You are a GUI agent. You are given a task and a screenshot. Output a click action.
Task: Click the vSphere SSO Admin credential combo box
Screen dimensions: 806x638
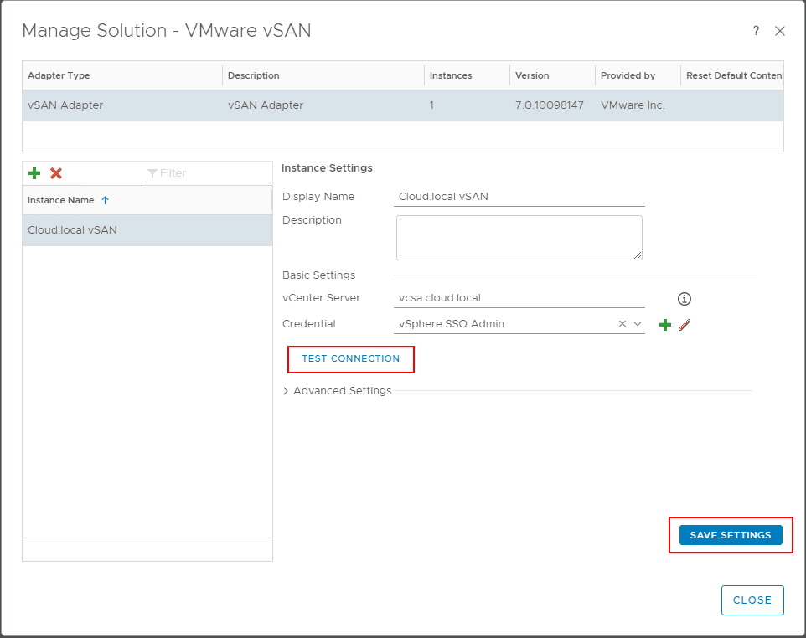click(519, 324)
